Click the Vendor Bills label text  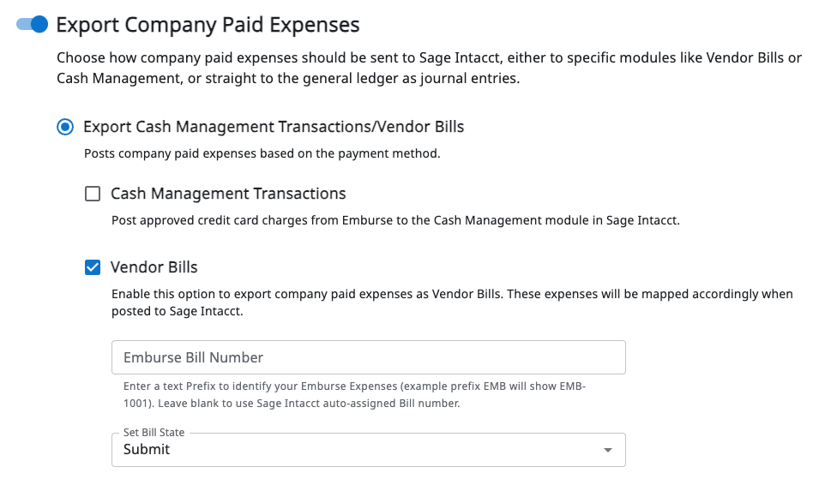(154, 267)
